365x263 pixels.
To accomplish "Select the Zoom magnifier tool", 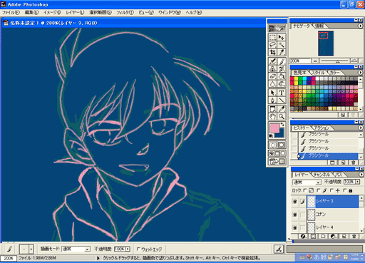I will pyautogui.click(x=282, y=116).
